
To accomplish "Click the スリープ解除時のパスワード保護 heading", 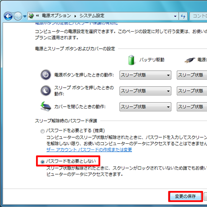I will click(x=66, y=121).
